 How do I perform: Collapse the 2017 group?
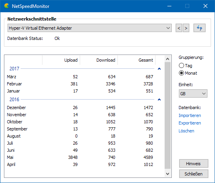pyautogui.click(x=159, y=69)
